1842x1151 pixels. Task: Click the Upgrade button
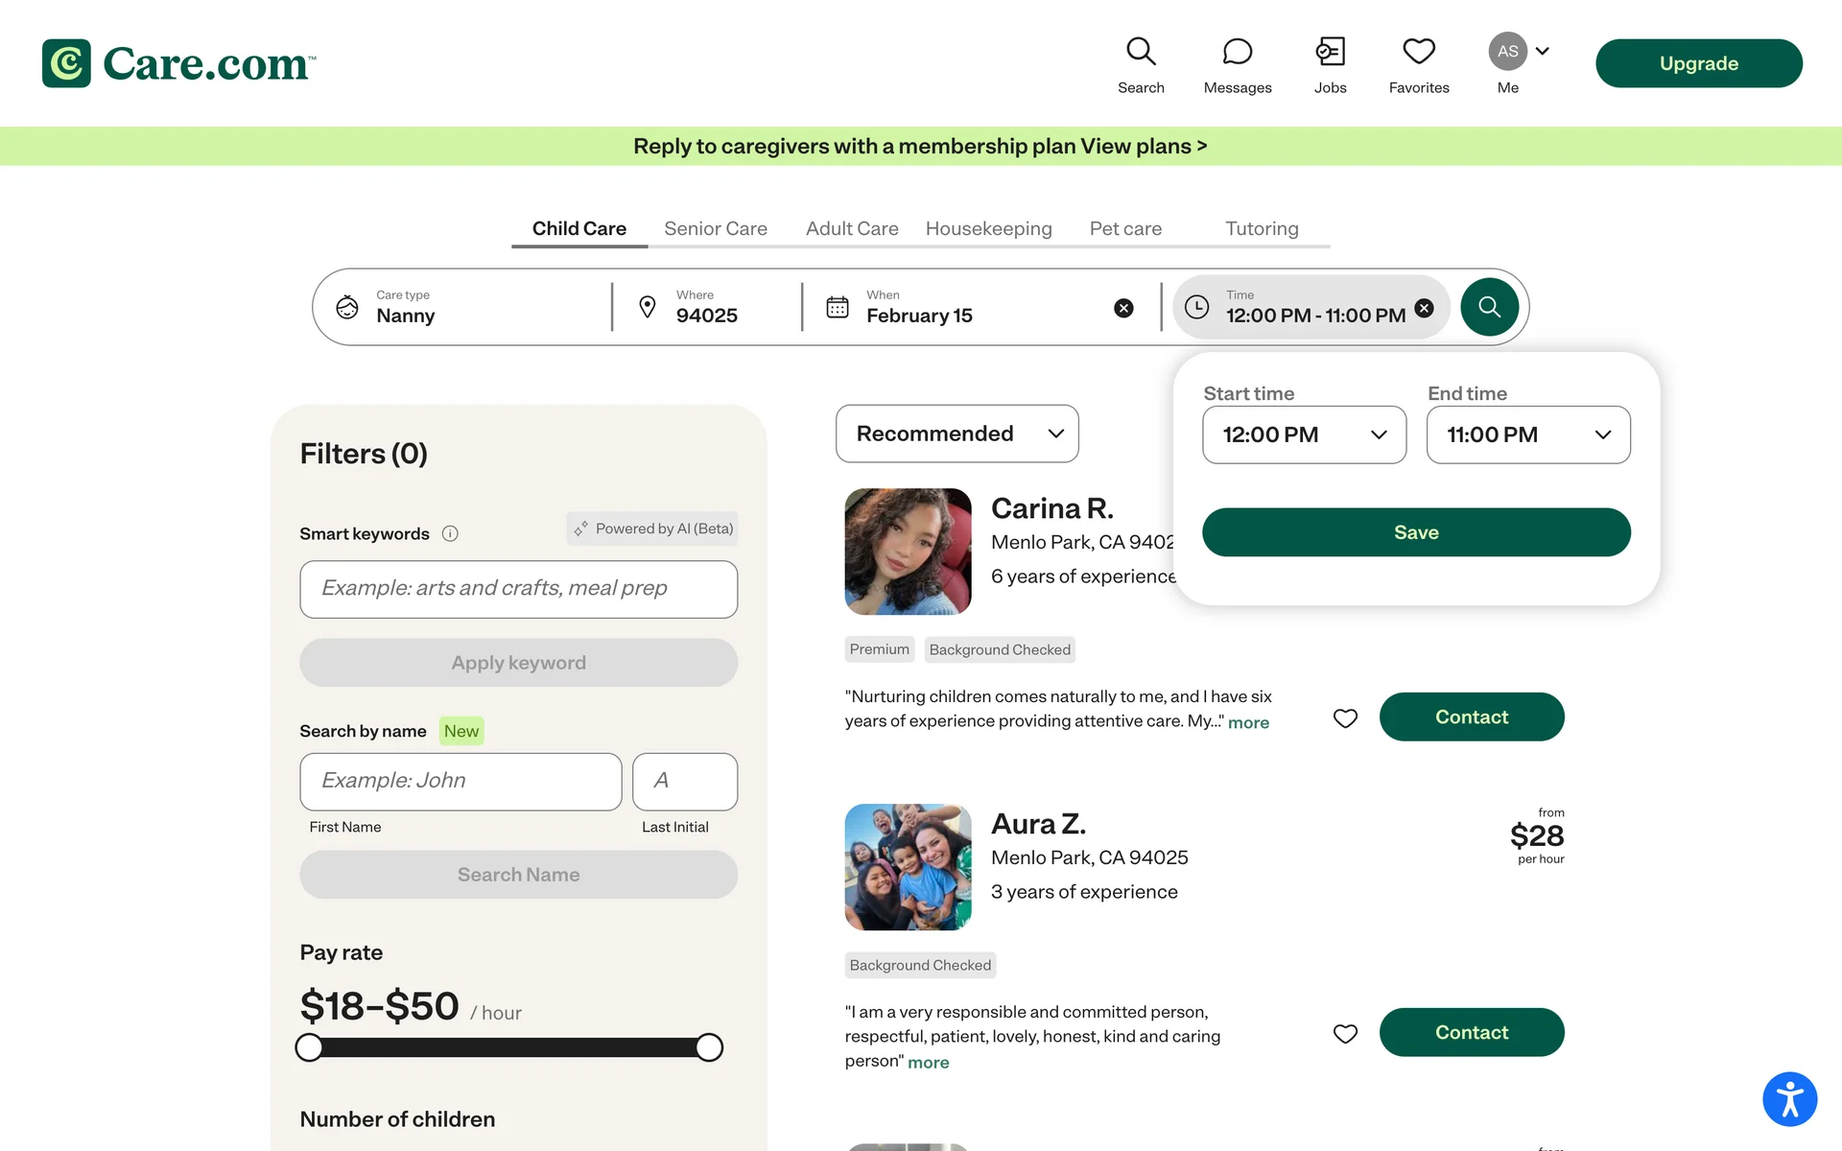(x=1697, y=63)
